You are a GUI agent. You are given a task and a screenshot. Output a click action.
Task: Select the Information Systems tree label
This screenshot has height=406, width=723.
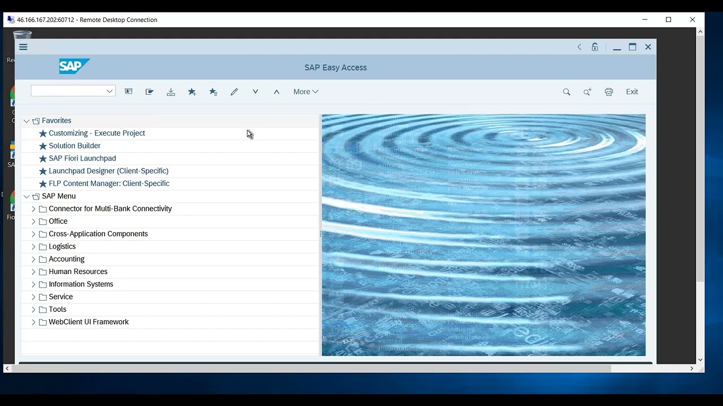[x=81, y=284]
